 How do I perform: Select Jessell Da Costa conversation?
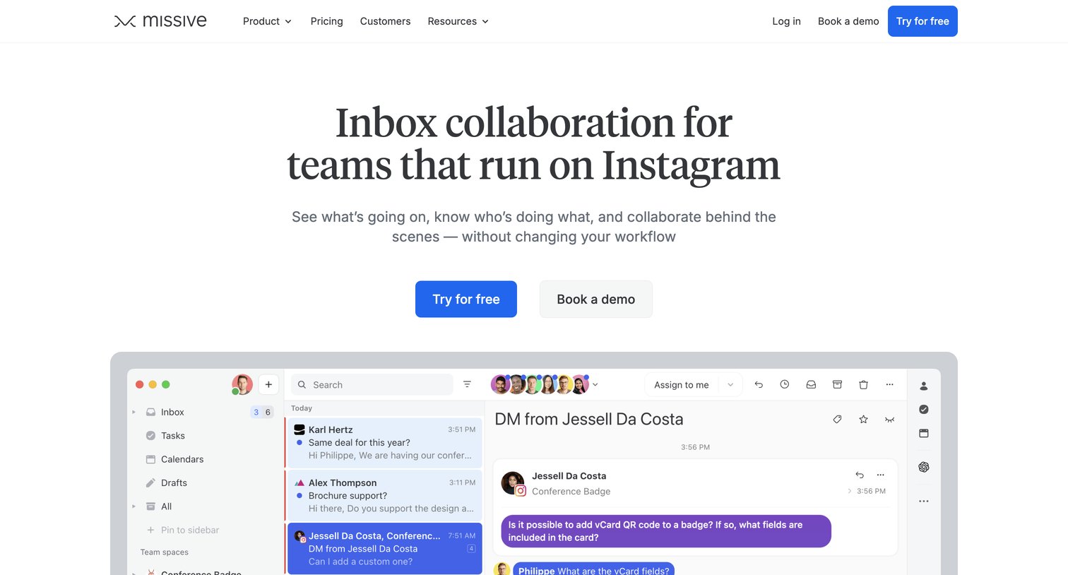pyautogui.click(x=384, y=548)
